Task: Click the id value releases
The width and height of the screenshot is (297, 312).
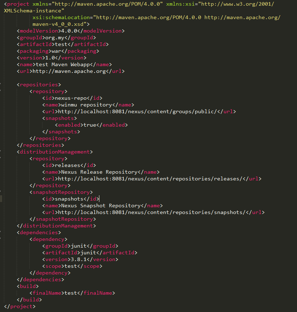Action: tap(68, 165)
